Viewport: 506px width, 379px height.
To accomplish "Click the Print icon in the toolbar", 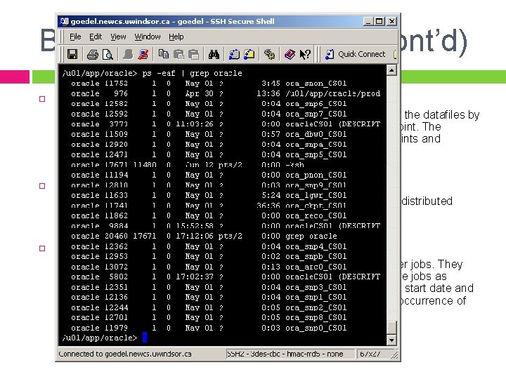I will coord(93,55).
